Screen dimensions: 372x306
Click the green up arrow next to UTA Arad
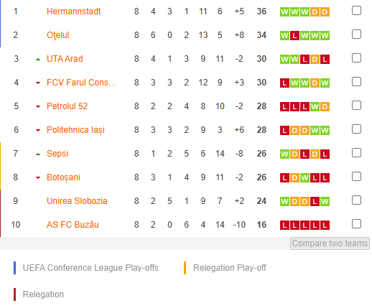tap(38, 60)
